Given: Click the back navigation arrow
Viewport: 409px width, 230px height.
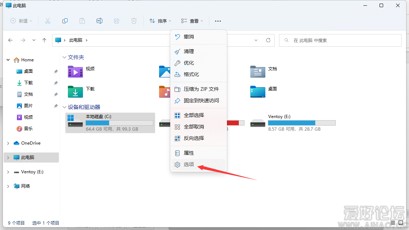Looking at the screenshot, I should (x=10, y=40).
